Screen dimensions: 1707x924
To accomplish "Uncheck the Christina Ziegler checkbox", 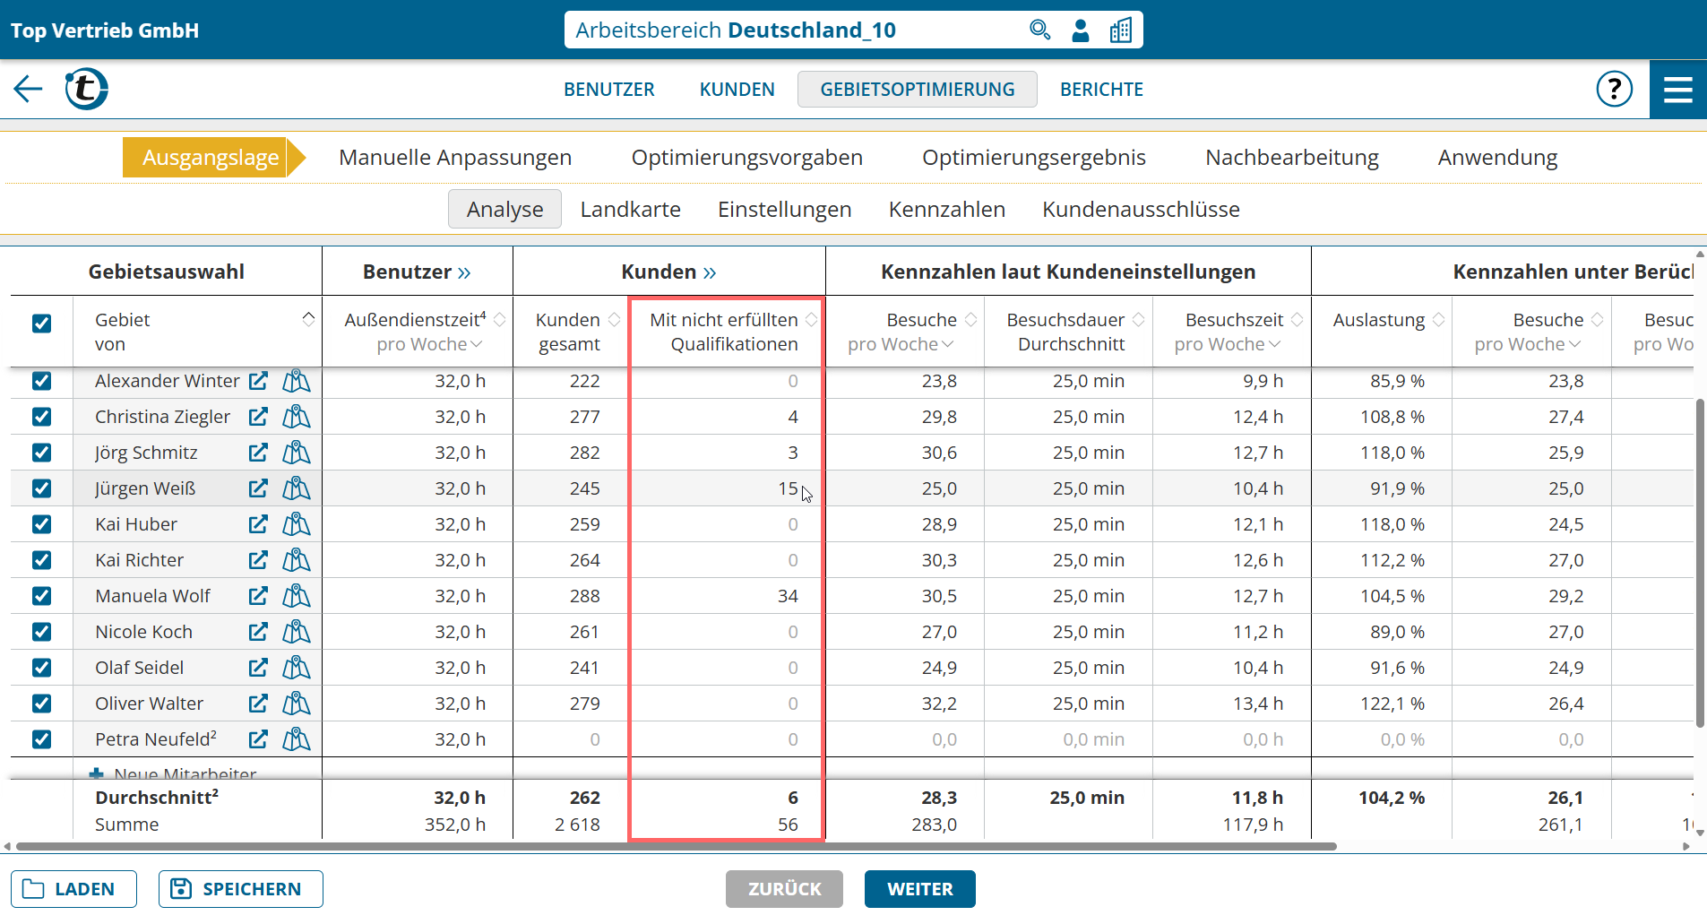I will (x=41, y=417).
